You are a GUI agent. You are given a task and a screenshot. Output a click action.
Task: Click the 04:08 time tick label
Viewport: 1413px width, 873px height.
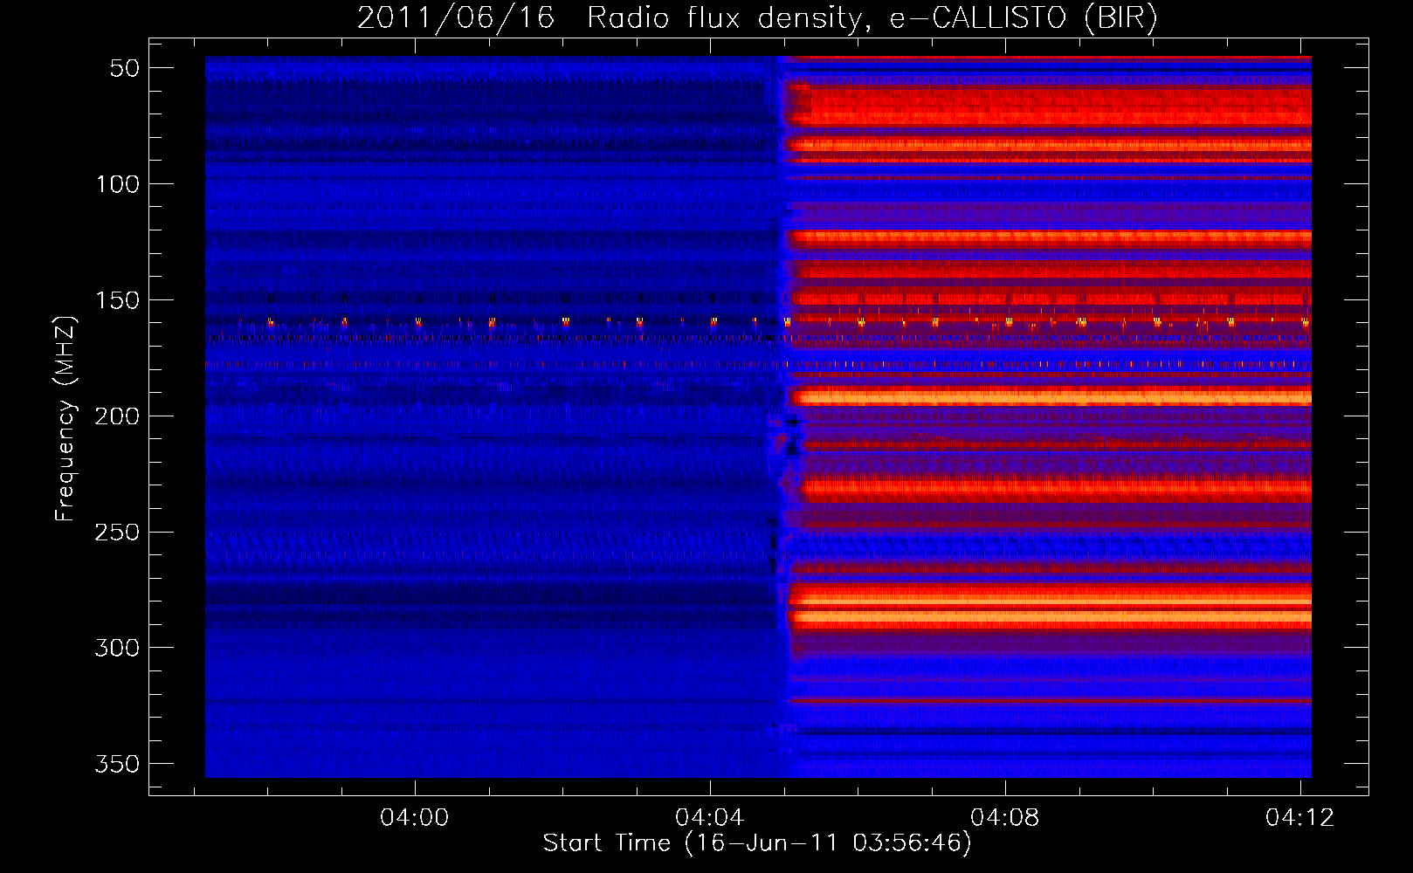[x=1004, y=817]
